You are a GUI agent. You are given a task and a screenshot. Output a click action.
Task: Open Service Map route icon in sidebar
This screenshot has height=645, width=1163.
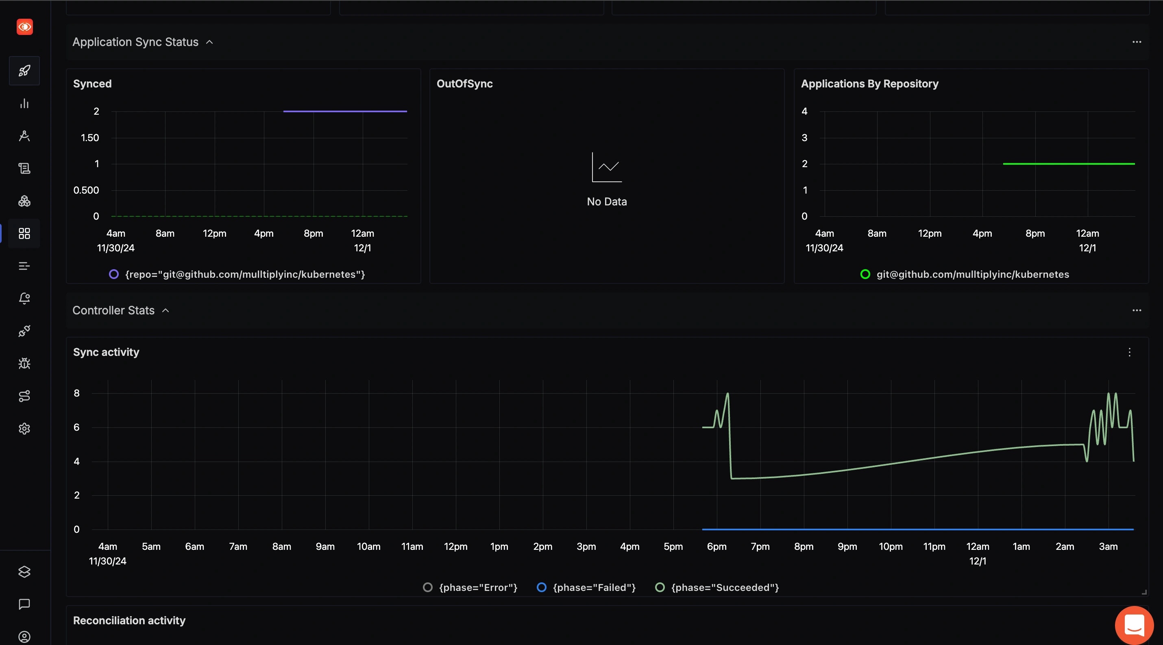pyautogui.click(x=24, y=396)
